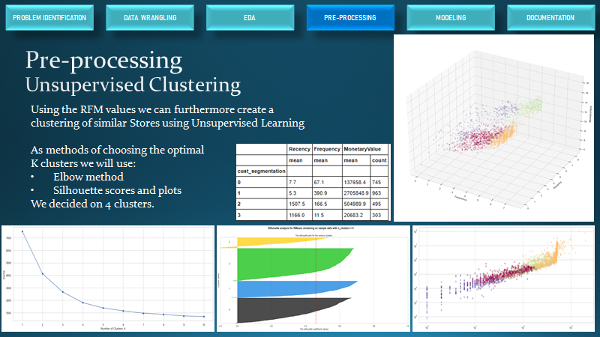The image size is (600, 337).
Task: Select the elbow method line chart
Action: click(x=108, y=278)
